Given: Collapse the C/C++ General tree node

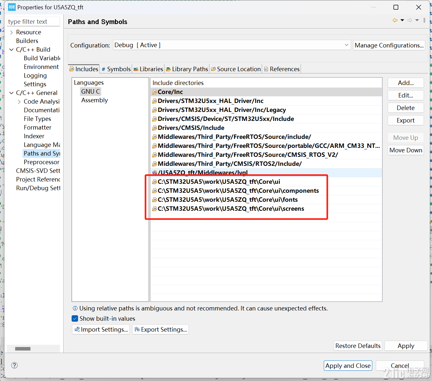Looking at the screenshot, I should (12, 93).
